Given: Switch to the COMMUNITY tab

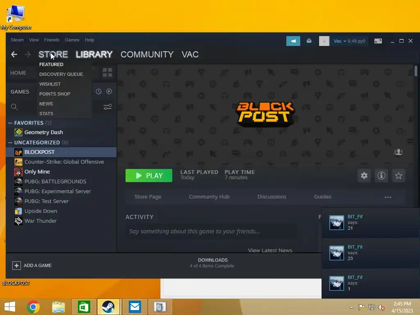Looking at the screenshot, I should 147,55.
